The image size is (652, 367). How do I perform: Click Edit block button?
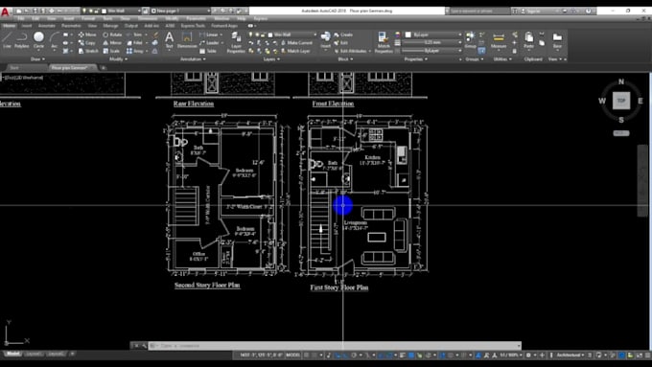[341, 43]
